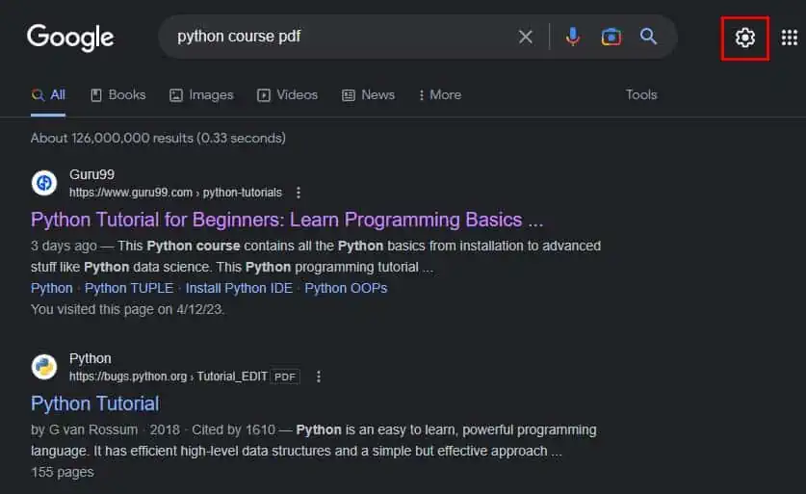This screenshot has width=806, height=494.
Task: Expand the More search filters menu
Action: [x=440, y=95]
